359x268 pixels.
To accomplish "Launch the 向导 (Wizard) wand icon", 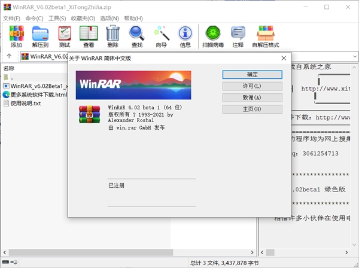I will tap(161, 36).
